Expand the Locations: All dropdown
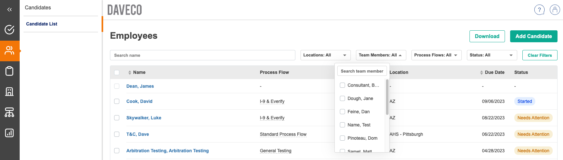 click(x=325, y=55)
